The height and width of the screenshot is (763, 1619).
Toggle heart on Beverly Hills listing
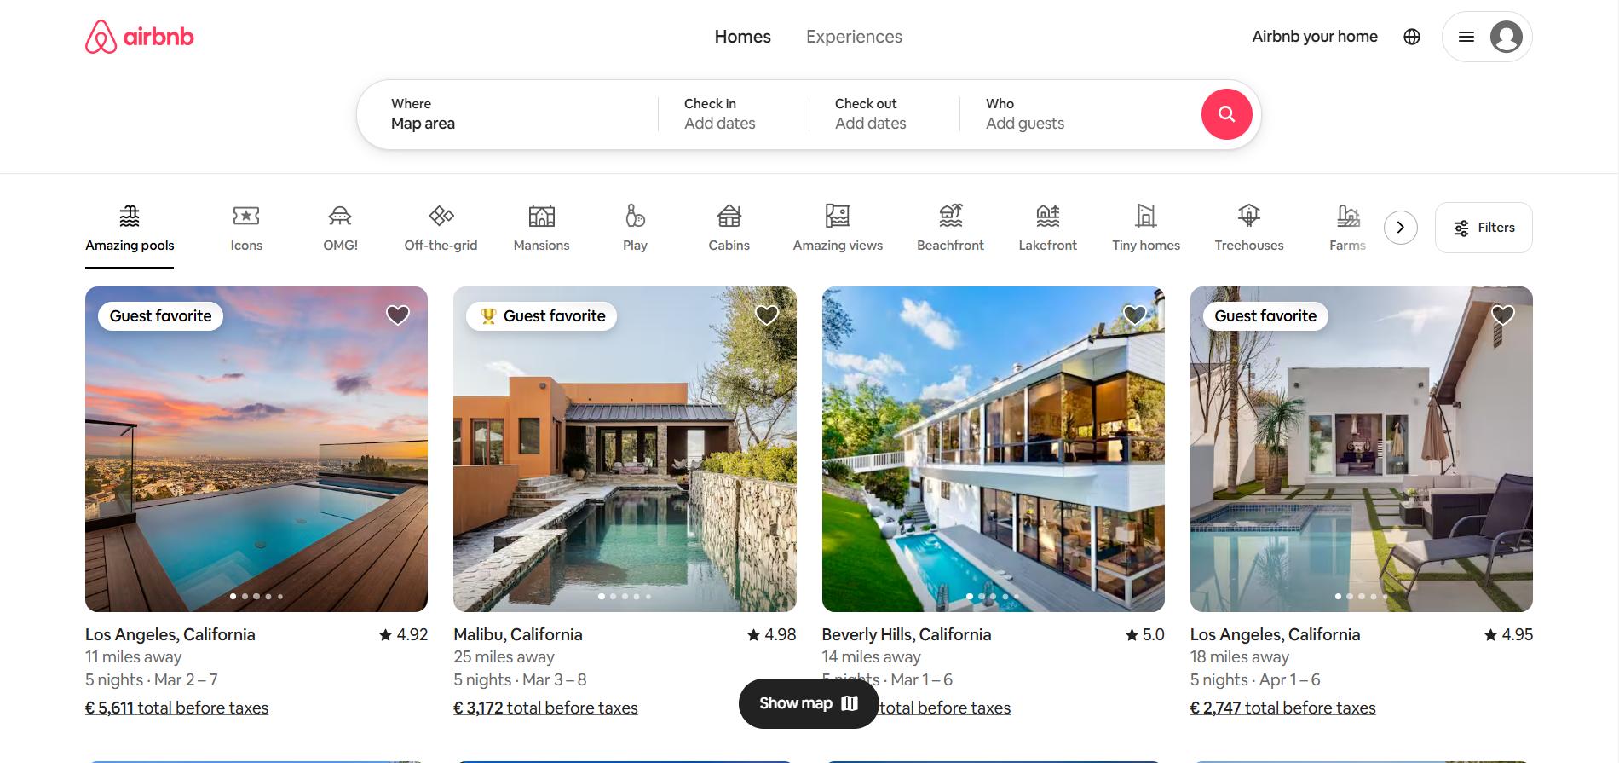pyautogui.click(x=1135, y=315)
